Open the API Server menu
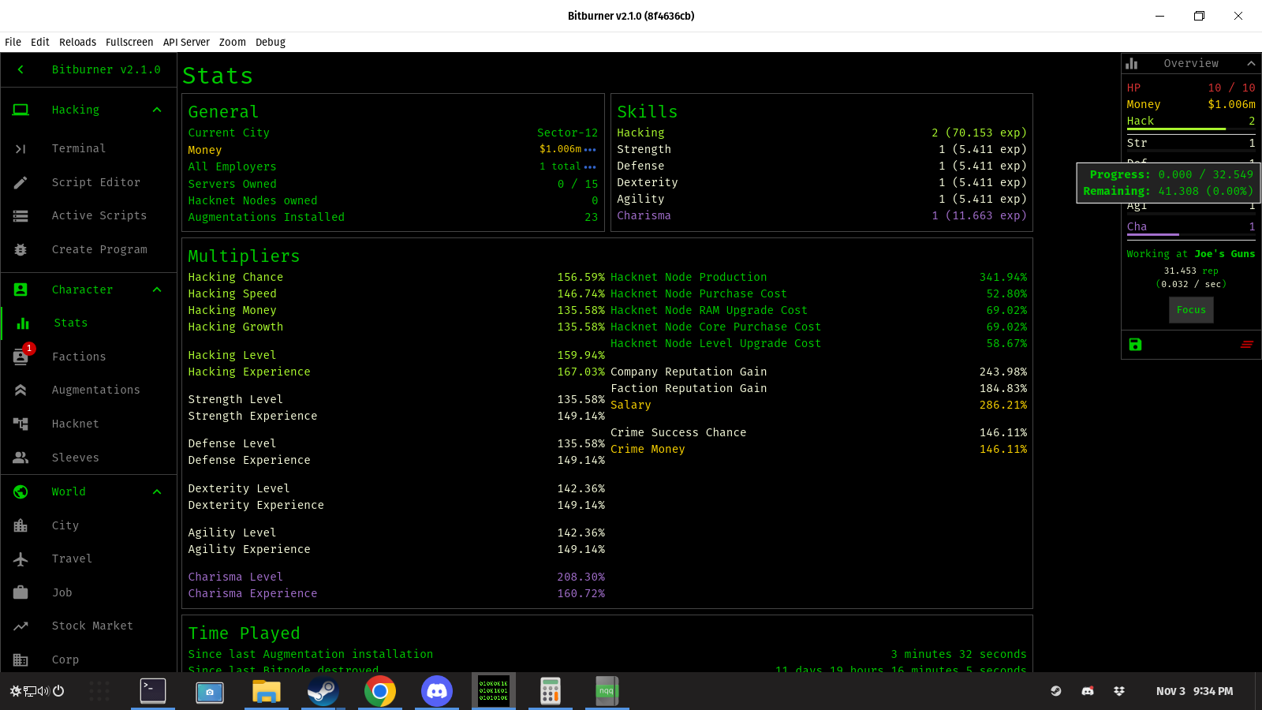1262x710 pixels. (x=186, y=42)
